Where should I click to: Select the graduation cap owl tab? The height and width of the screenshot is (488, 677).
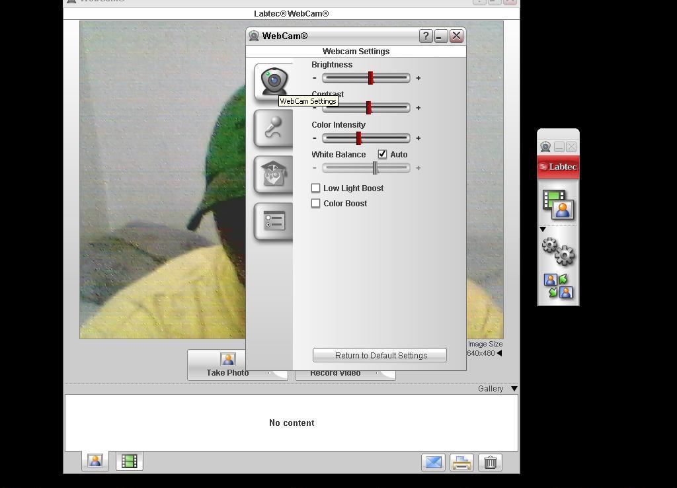[274, 174]
